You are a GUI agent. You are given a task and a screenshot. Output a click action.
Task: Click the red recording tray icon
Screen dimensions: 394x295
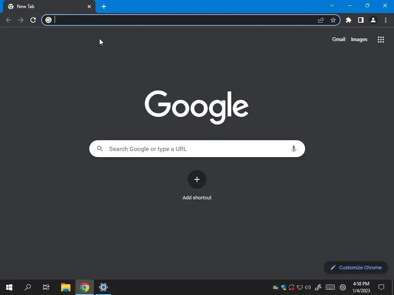[x=292, y=287]
